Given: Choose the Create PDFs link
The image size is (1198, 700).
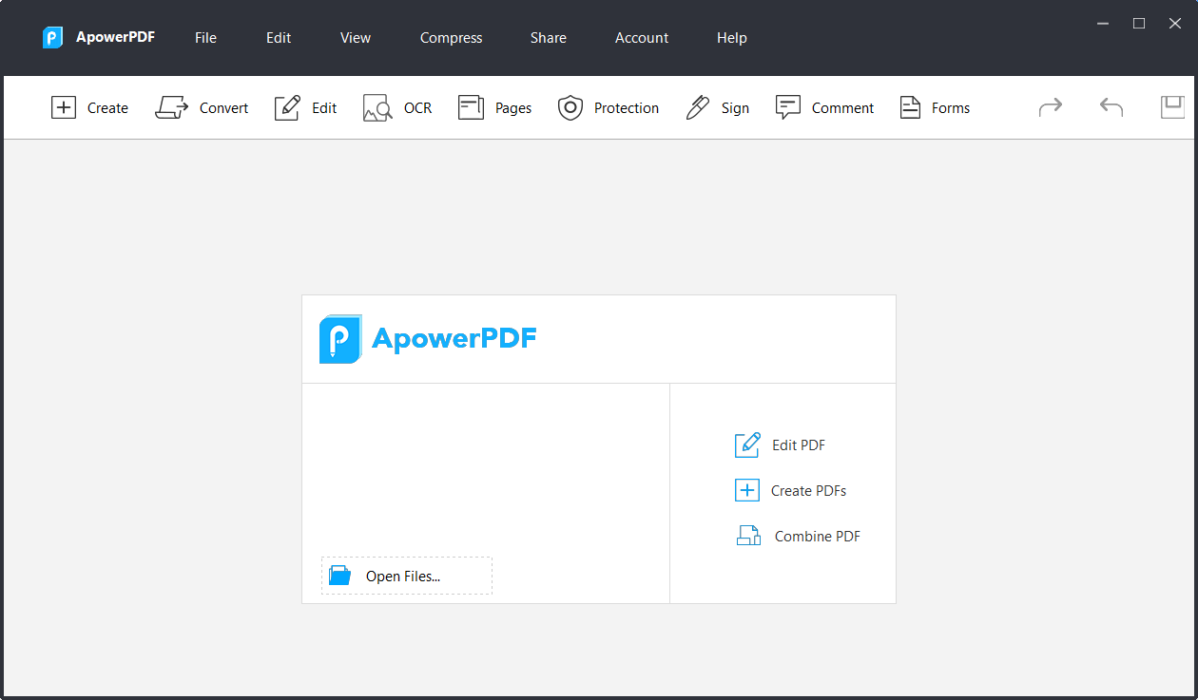Looking at the screenshot, I should tap(808, 490).
